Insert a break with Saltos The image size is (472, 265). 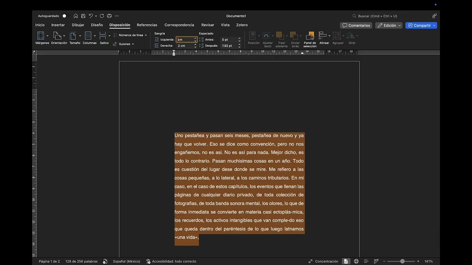click(x=104, y=38)
